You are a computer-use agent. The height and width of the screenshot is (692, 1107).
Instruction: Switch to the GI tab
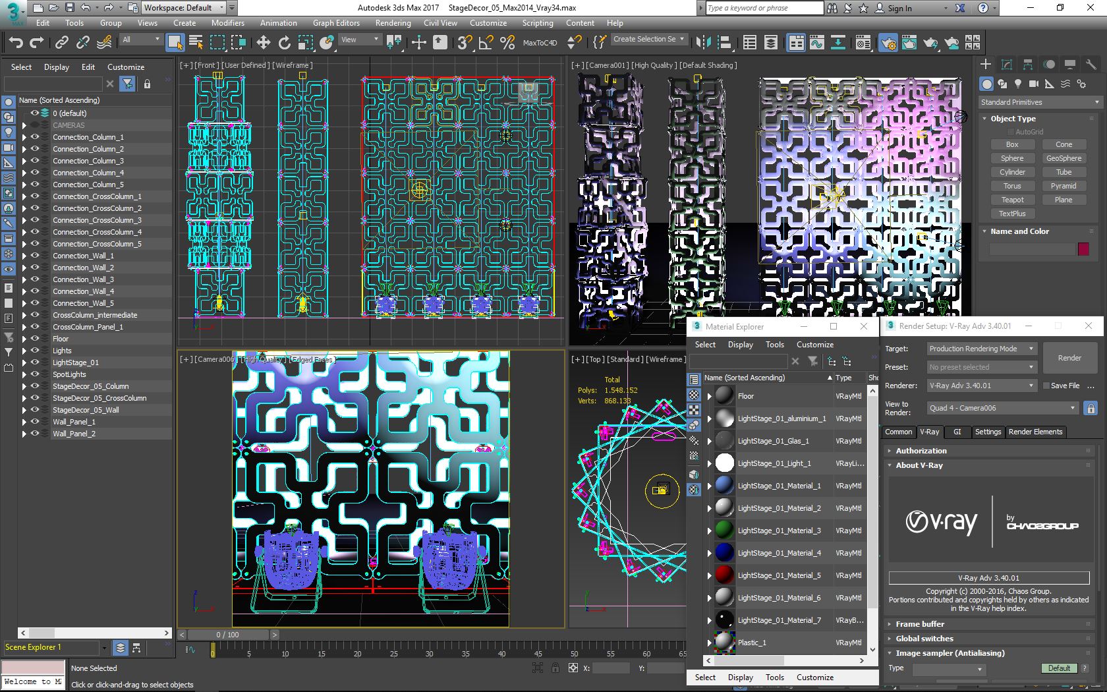[957, 432]
